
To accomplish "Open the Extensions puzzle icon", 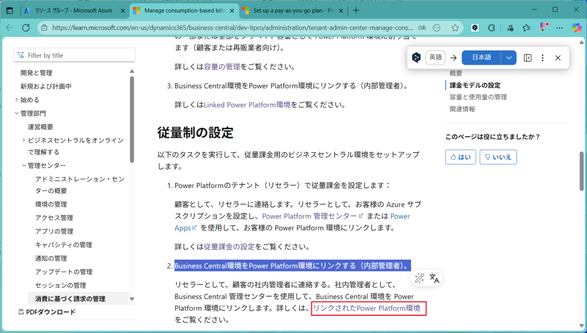I will pos(491,28).
